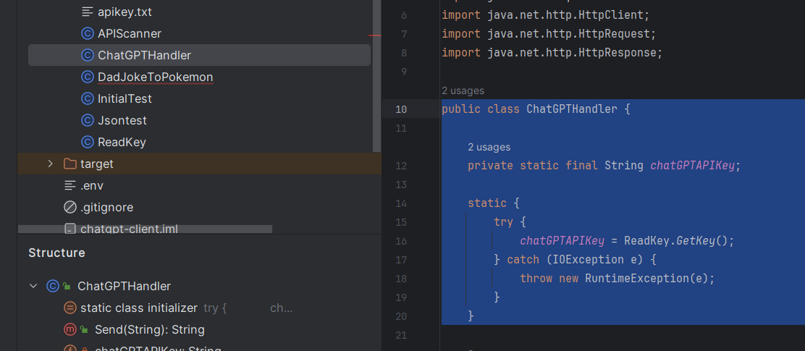Click the 'try' keyword on line 15

click(504, 221)
